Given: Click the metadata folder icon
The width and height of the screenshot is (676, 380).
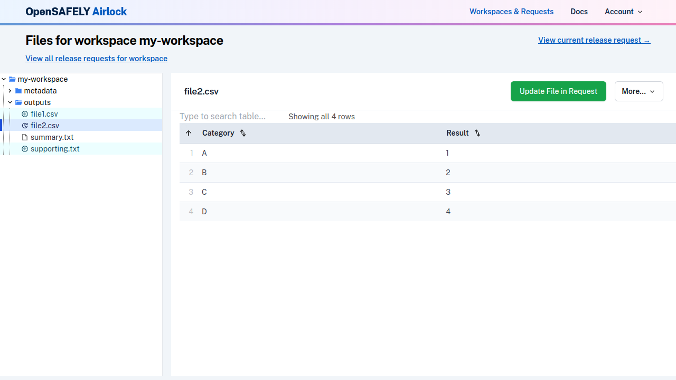Looking at the screenshot, I should pyautogui.click(x=18, y=91).
